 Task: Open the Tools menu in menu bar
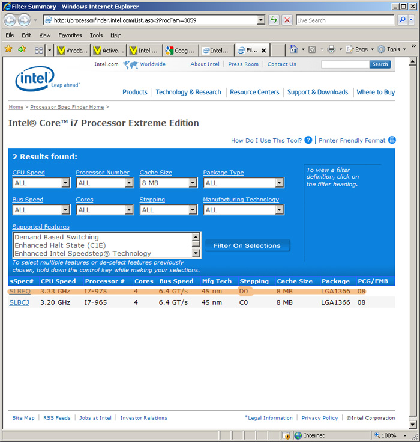(x=96, y=35)
